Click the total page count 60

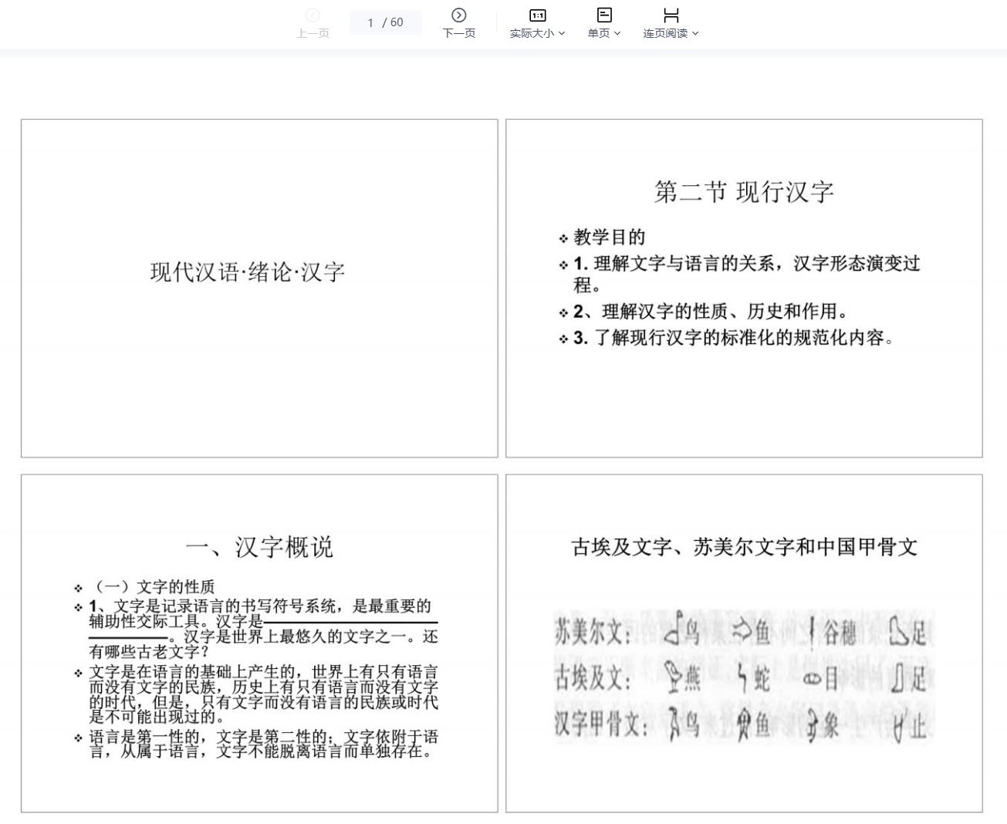(x=397, y=22)
